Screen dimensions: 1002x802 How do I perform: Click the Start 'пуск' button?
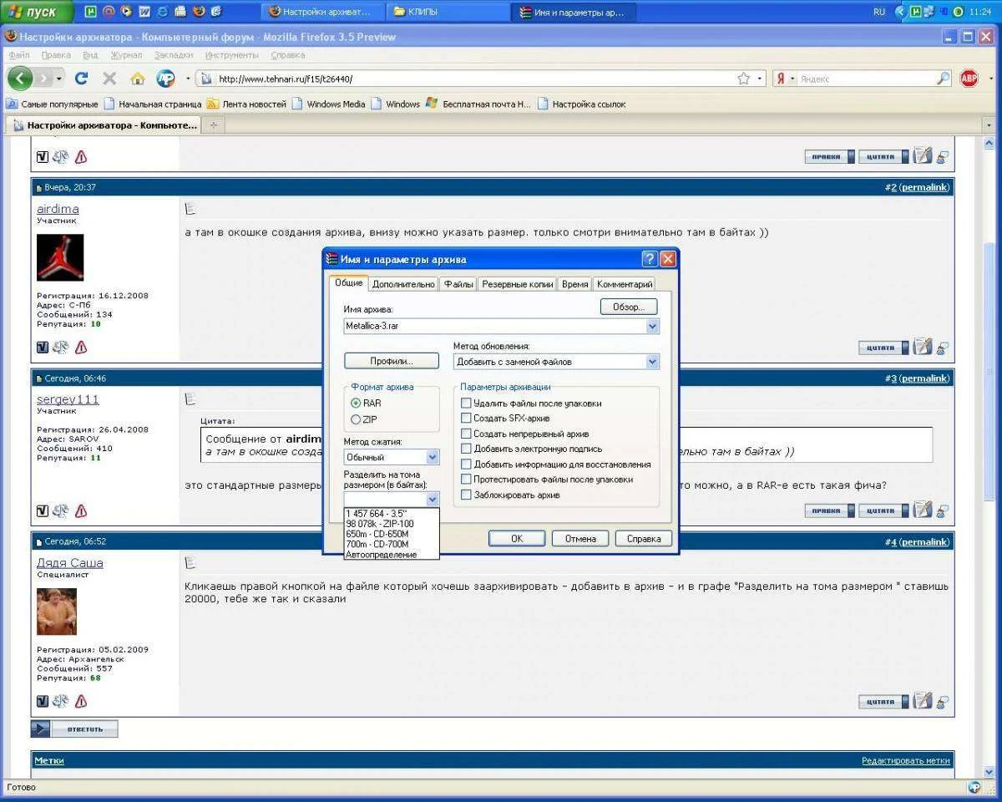pyautogui.click(x=35, y=12)
